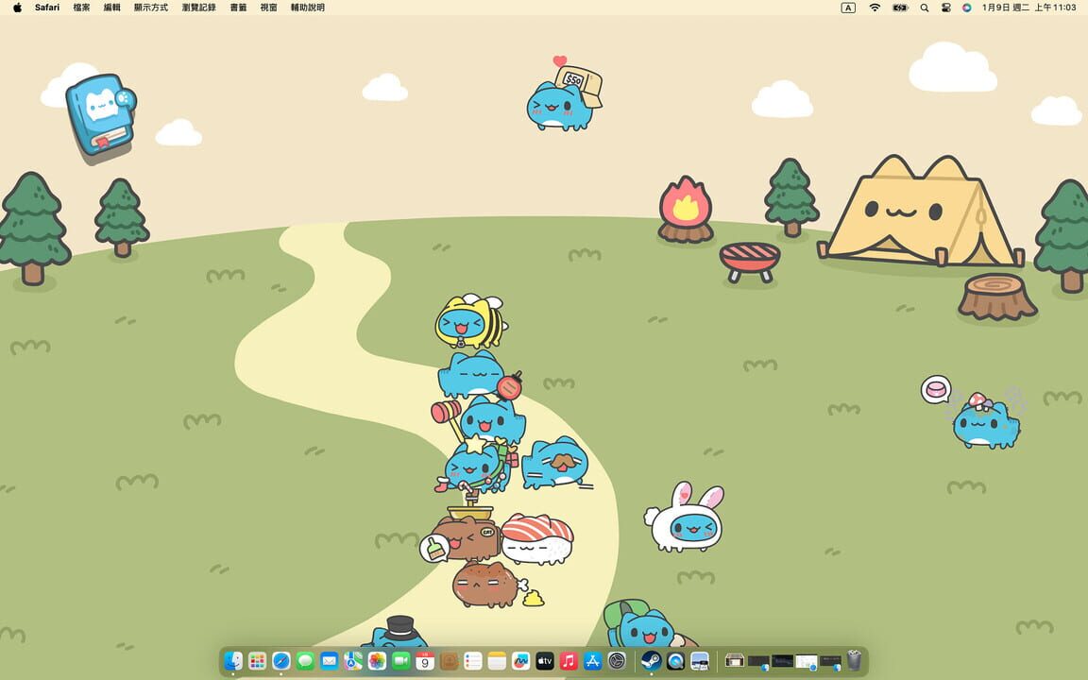1088x680 pixels.
Task: Open Launchpad from the Dock
Action: coord(256,661)
